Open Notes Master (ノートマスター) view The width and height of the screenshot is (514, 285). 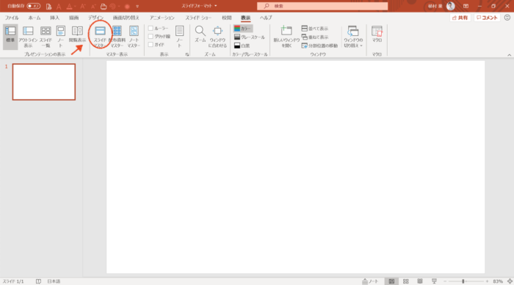pos(134,37)
